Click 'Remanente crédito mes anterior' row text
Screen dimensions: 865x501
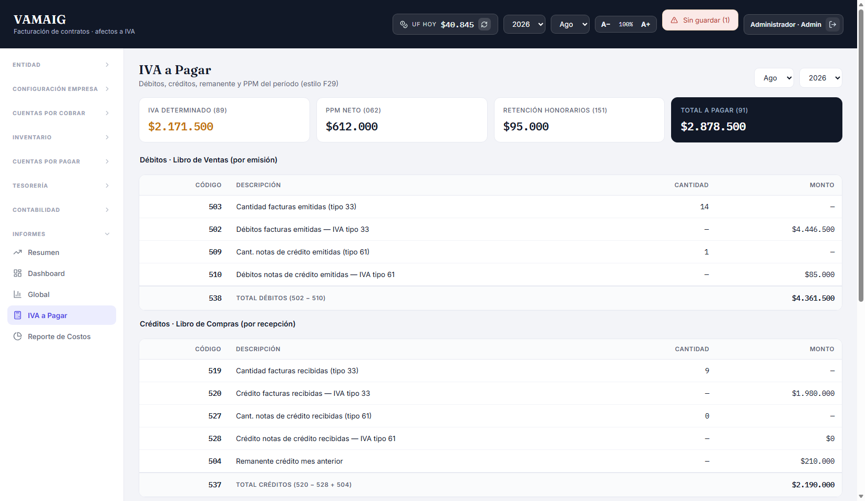[x=289, y=461]
